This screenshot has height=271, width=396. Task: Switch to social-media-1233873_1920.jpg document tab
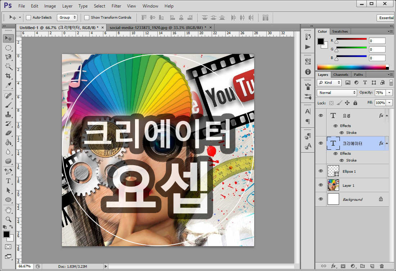tap(158, 27)
